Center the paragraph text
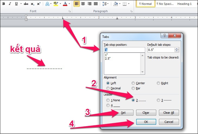The height and width of the screenshot is (134, 198). [83, 4]
